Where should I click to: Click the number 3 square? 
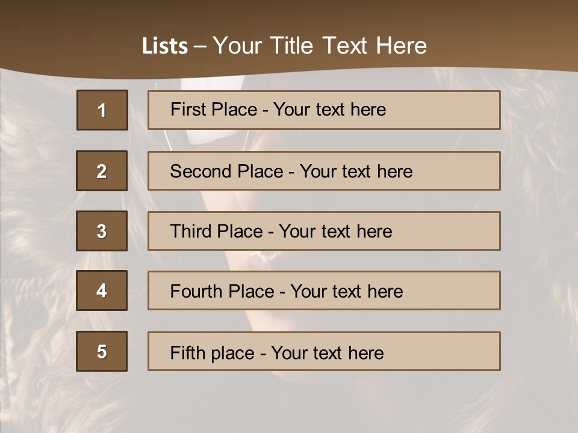point(102,231)
